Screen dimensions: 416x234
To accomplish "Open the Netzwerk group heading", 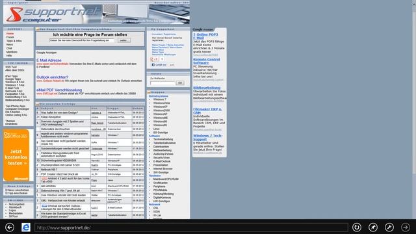I will click(x=155, y=205).
